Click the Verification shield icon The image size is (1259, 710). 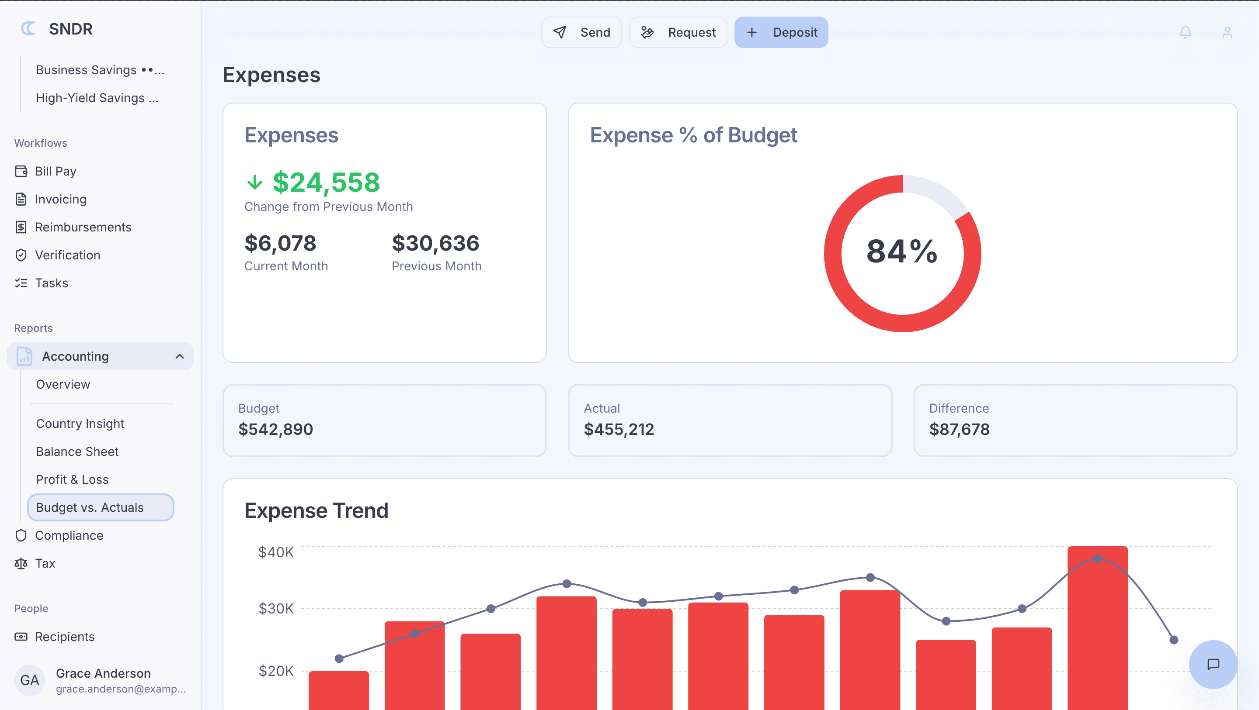click(21, 255)
